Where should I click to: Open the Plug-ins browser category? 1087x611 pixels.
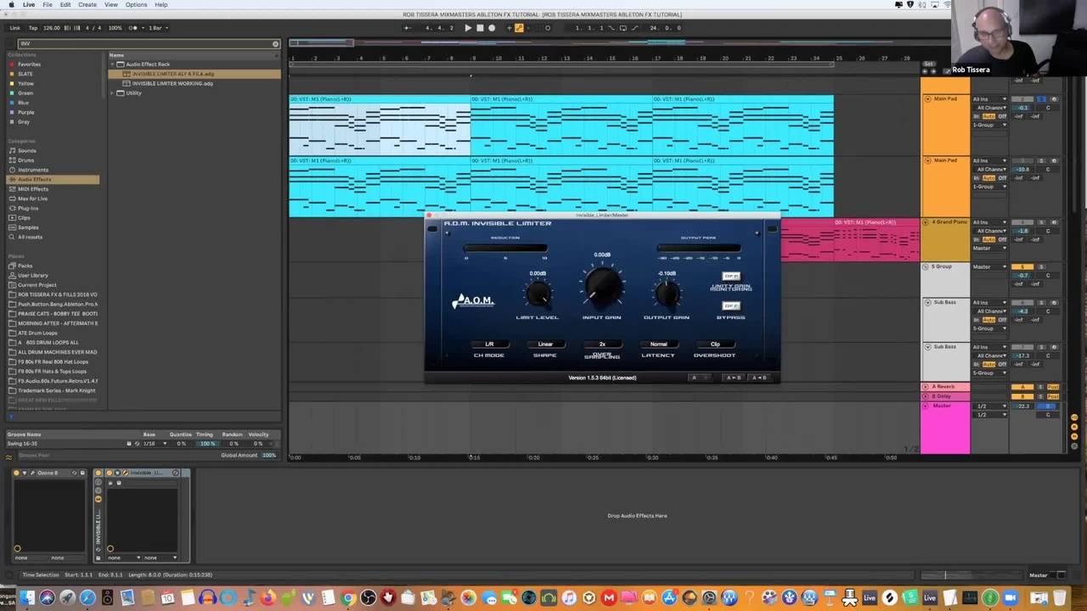(x=28, y=208)
